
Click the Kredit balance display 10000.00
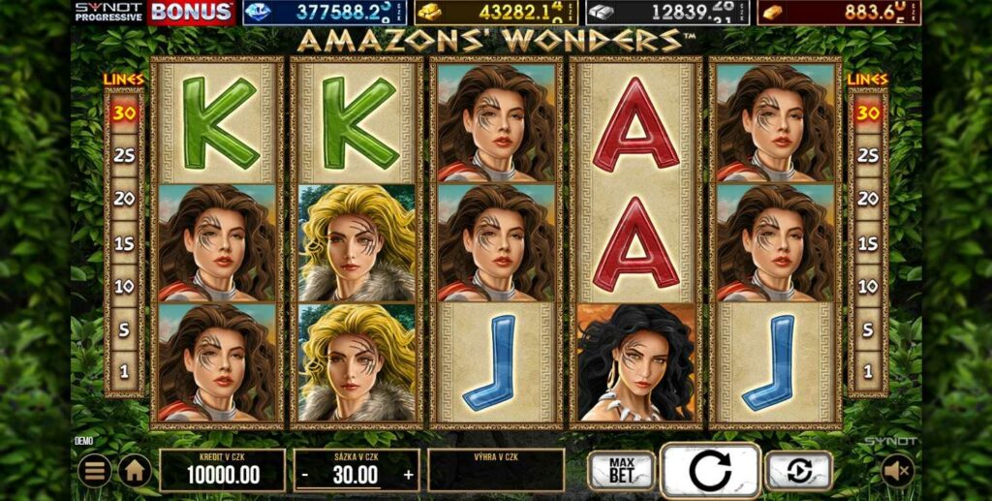click(223, 471)
